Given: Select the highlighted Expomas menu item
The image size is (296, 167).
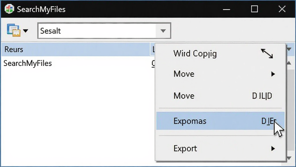Looking at the screenshot, I should pos(220,121).
